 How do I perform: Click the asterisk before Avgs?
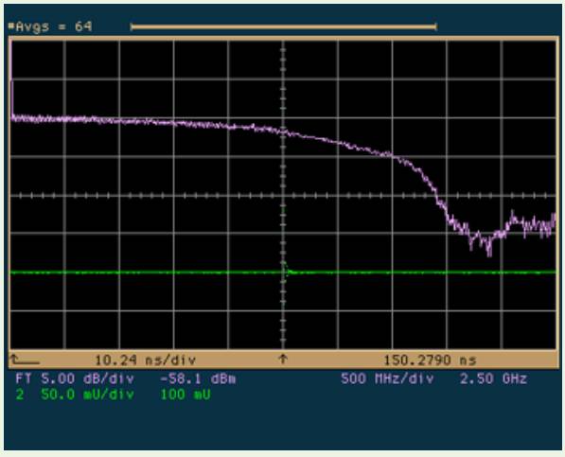click(11, 26)
